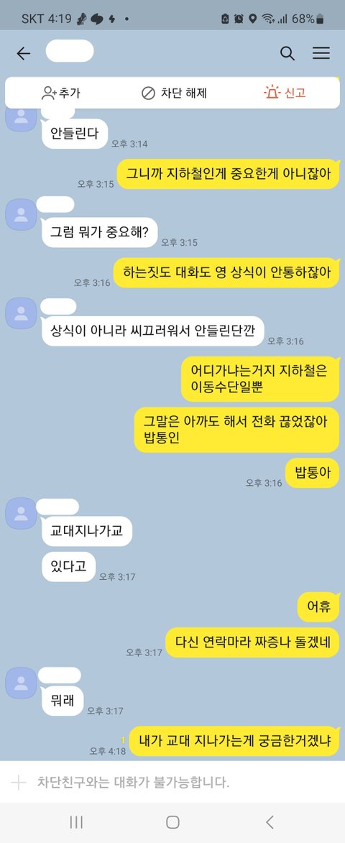This screenshot has height=843, width=345.
Task: Select the message 다신 연락마라 짜증나 돌겠네
Action: coord(252,642)
